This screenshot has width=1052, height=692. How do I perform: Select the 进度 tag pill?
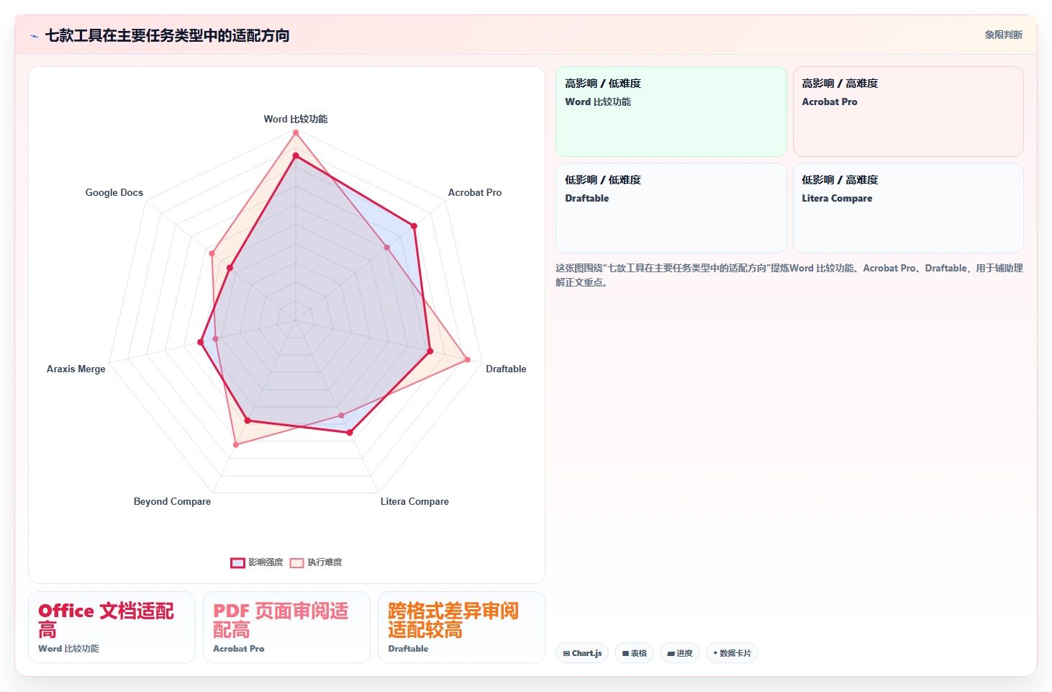point(679,653)
